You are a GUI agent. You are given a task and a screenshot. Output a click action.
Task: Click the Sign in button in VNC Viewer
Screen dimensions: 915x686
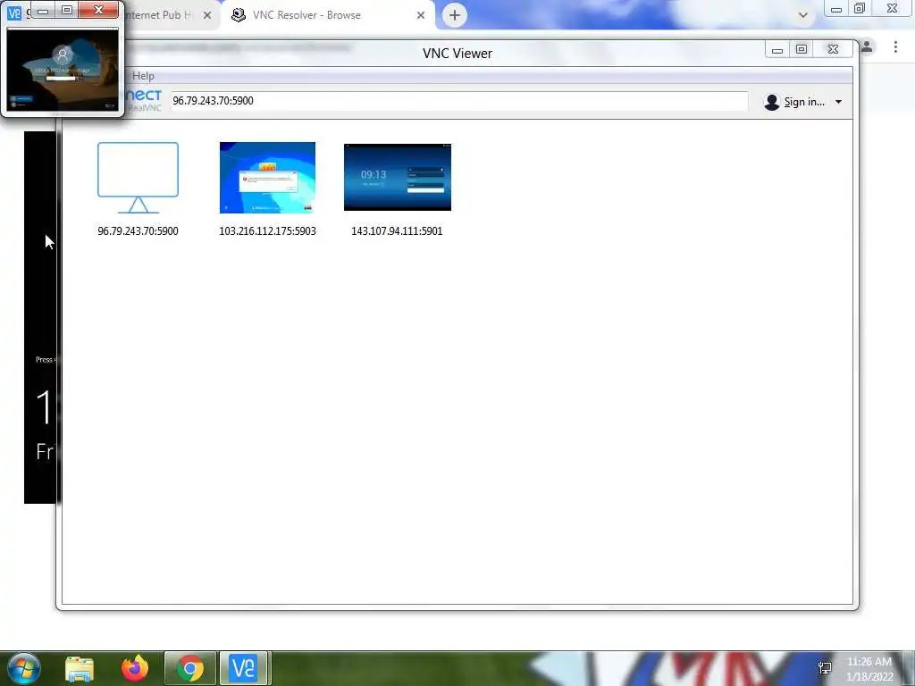point(803,102)
